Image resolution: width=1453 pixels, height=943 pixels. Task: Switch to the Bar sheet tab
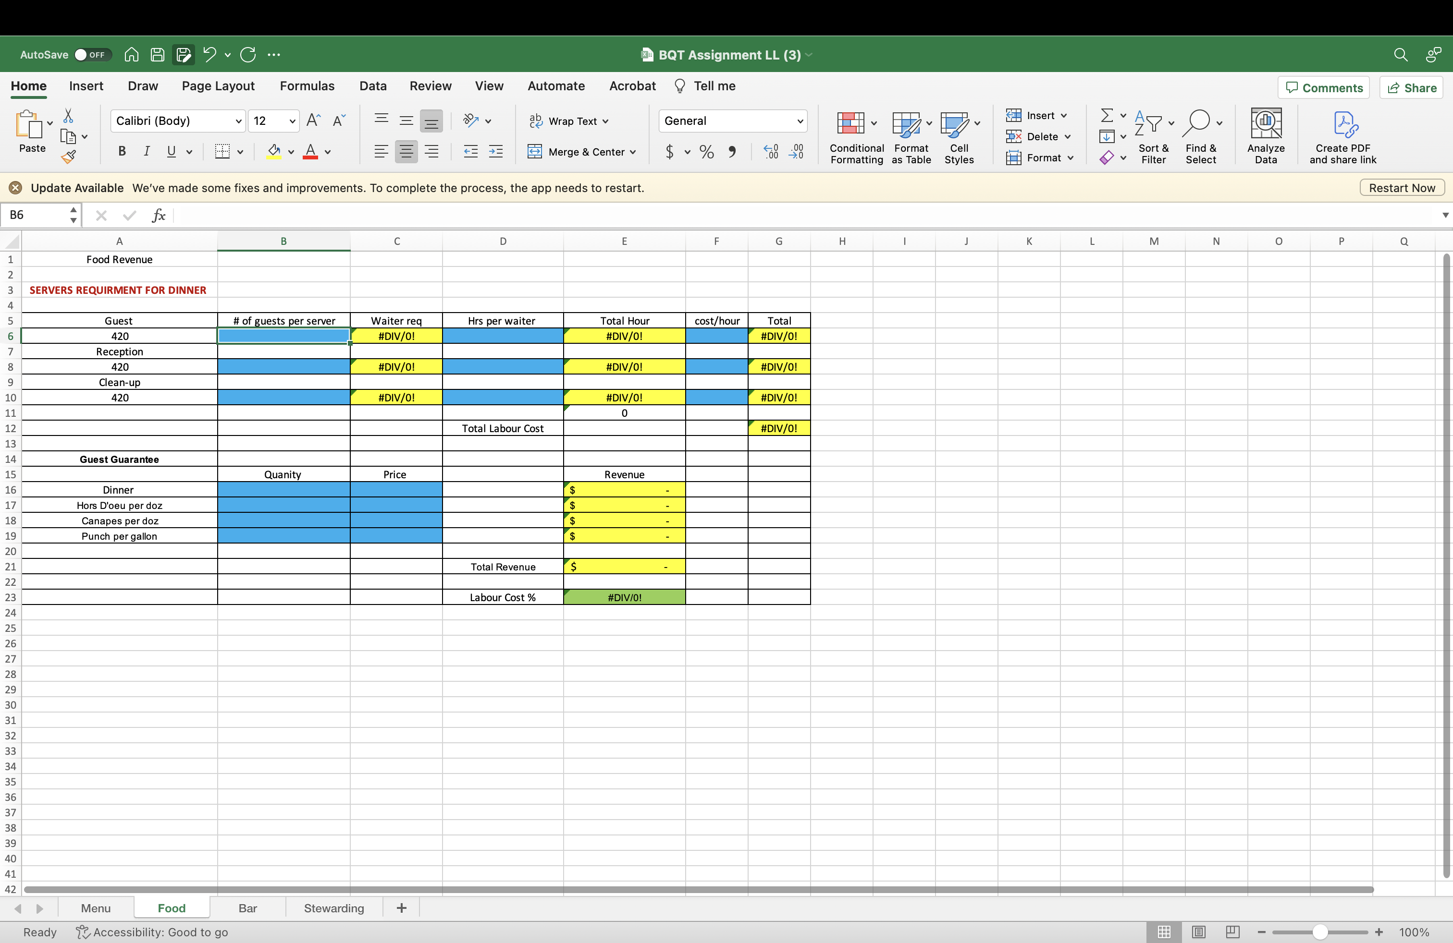[x=247, y=907]
